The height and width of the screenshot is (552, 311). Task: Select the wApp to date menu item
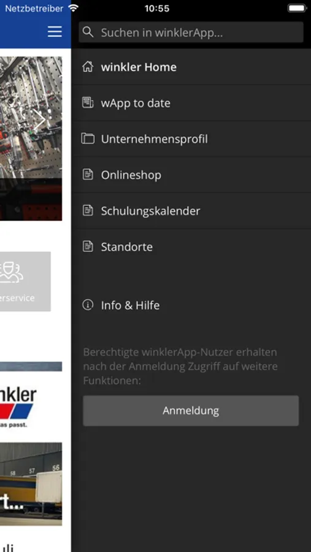click(x=191, y=103)
